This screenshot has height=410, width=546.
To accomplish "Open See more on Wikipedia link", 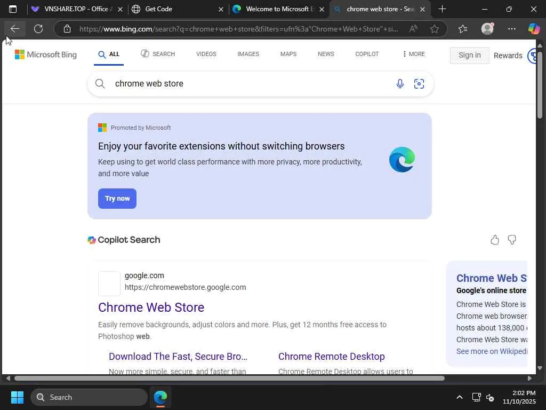I will 492,351.
